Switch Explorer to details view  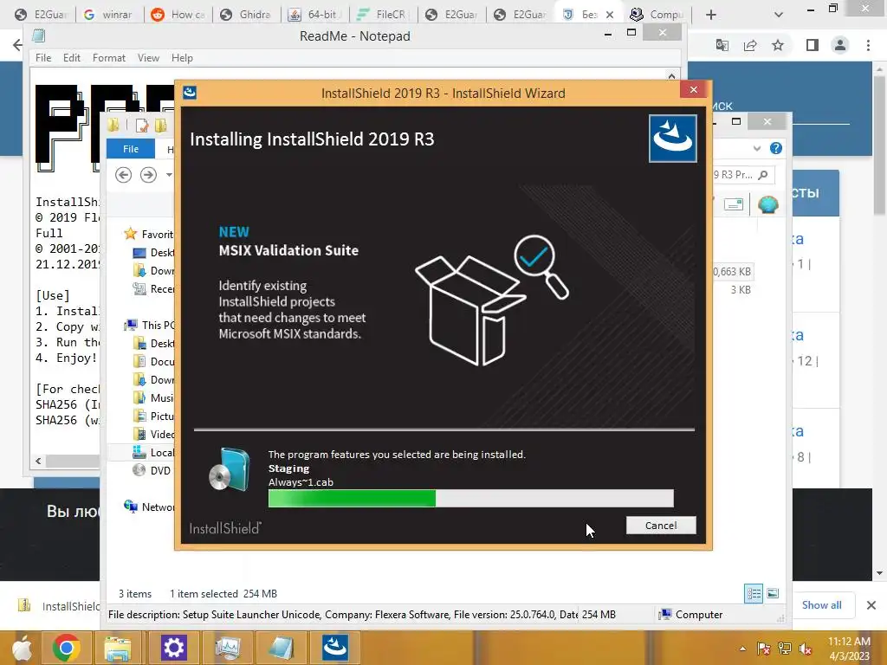click(x=754, y=593)
